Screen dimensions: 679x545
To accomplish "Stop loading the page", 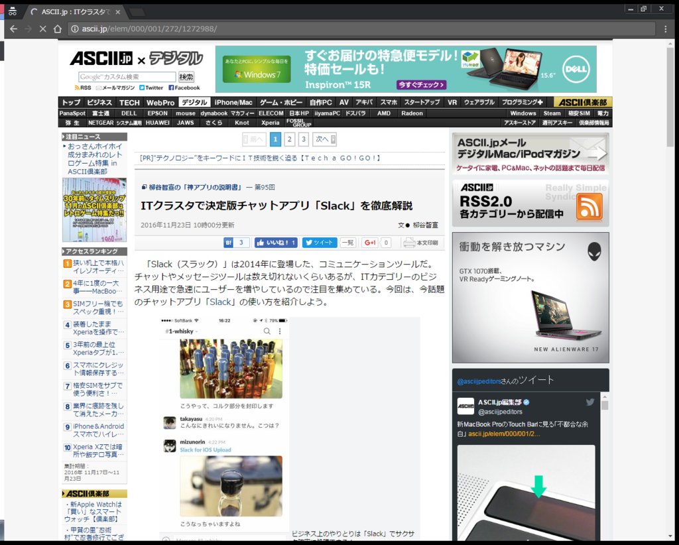I will (x=42, y=29).
